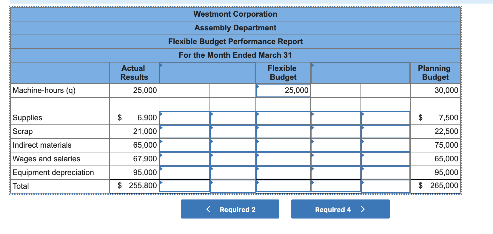Select the Total row Flexible Budget amount field
The image size is (493, 234).
click(283, 186)
